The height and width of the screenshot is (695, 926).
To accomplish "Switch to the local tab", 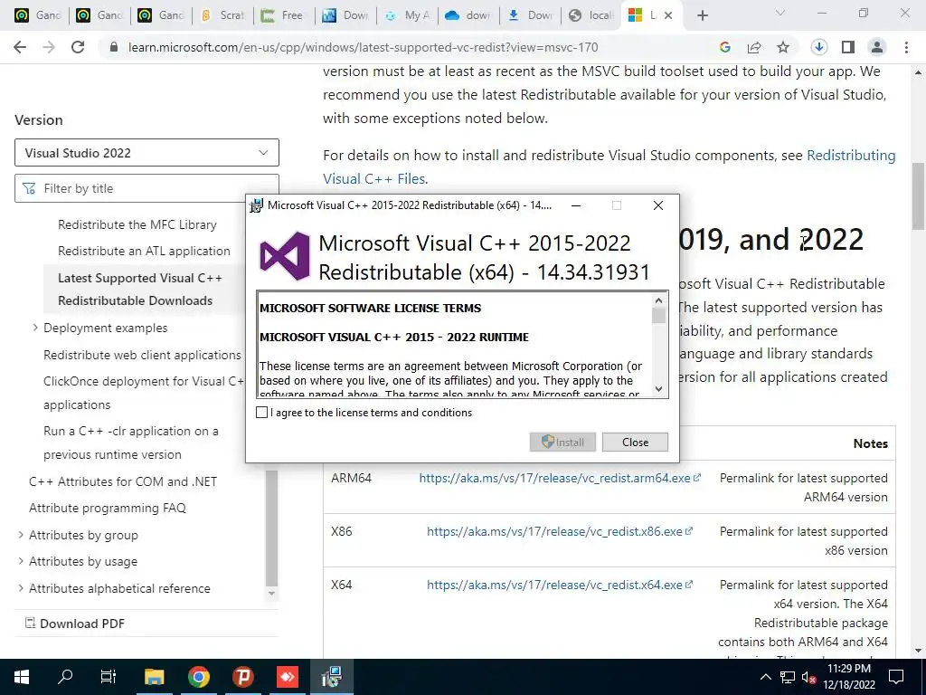I will pyautogui.click(x=591, y=15).
